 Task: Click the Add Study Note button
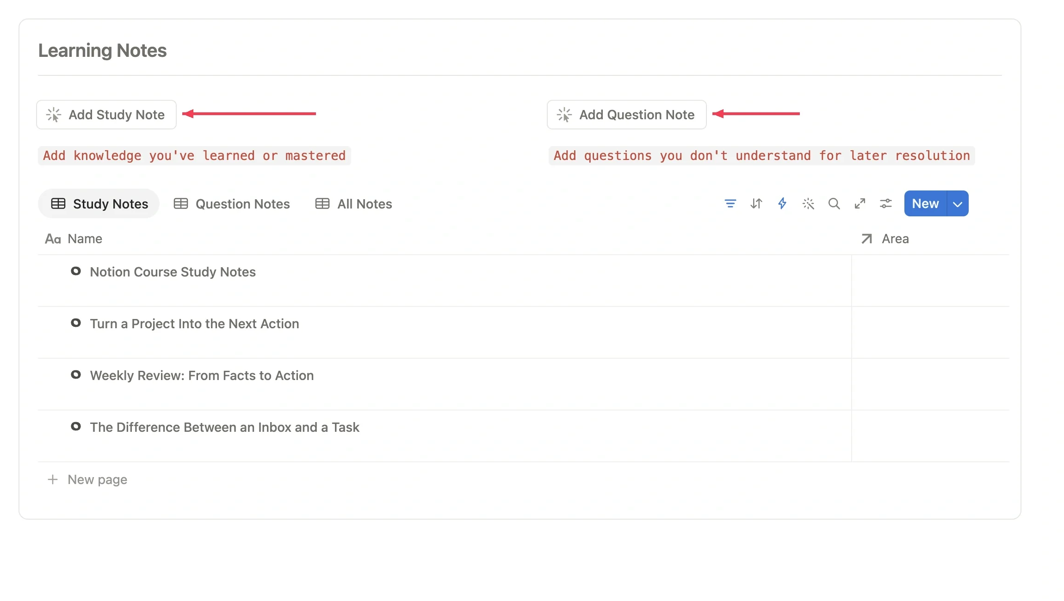[106, 115]
